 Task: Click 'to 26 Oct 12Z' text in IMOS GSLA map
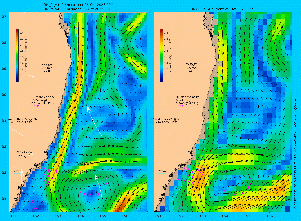(x=168, y=122)
